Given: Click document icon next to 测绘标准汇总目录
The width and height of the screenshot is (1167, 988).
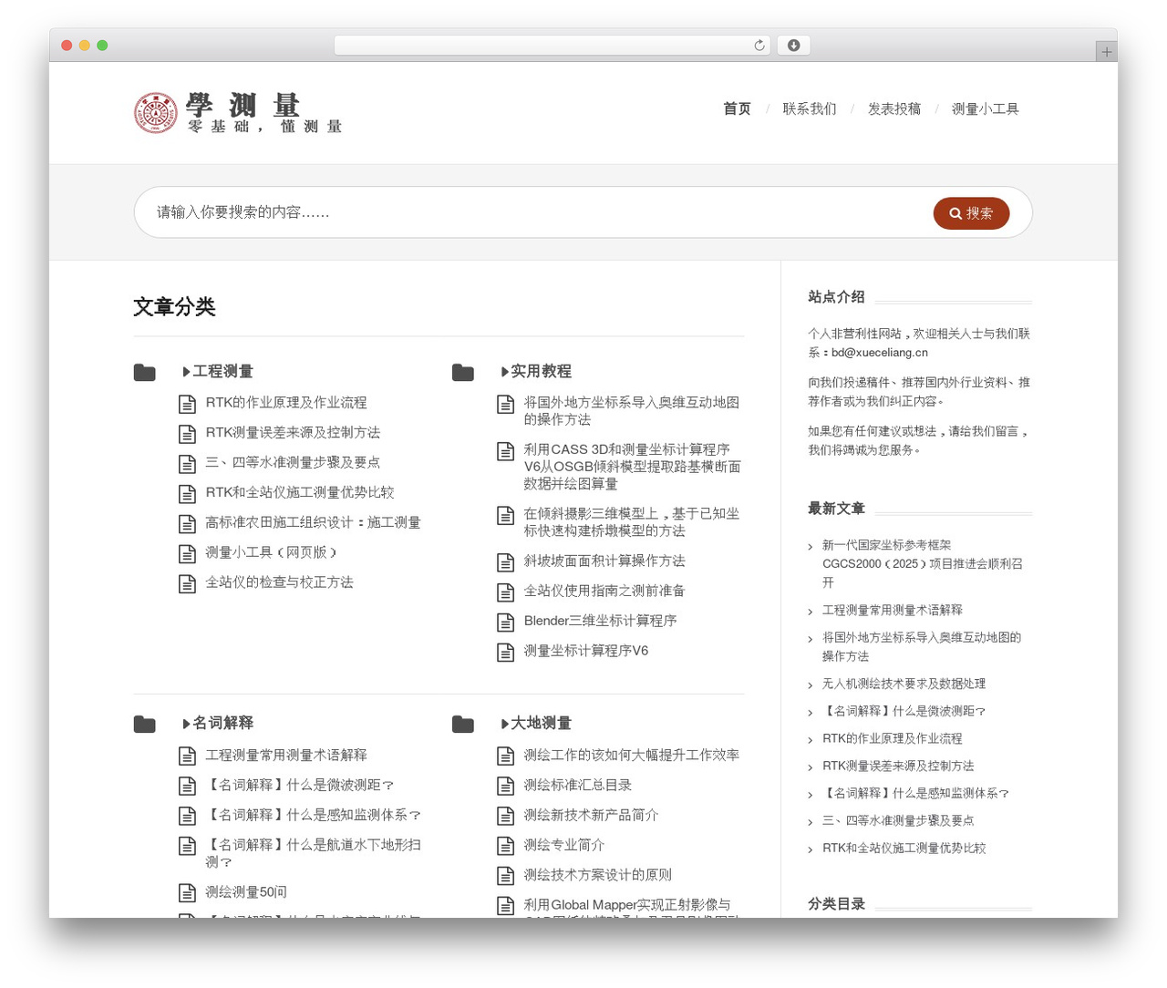Looking at the screenshot, I should tap(505, 786).
